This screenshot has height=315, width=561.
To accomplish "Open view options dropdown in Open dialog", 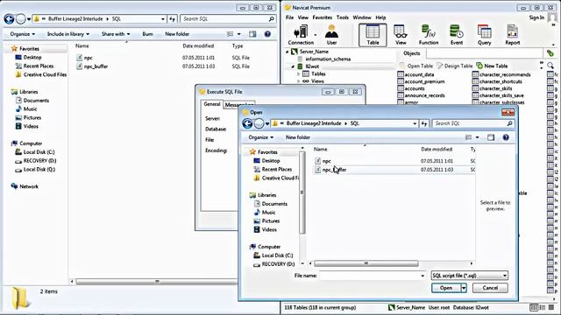I will (x=477, y=137).
